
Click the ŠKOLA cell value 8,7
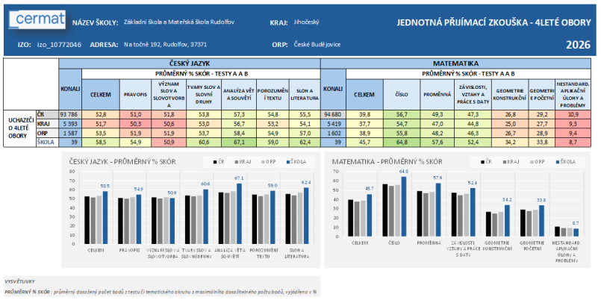point(573,142)
